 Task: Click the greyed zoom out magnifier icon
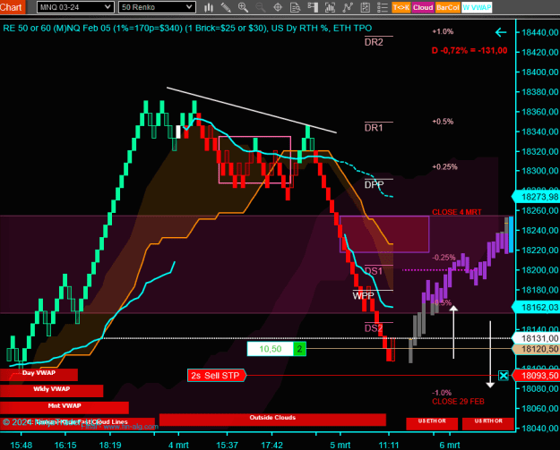click(x=261, y=7)
